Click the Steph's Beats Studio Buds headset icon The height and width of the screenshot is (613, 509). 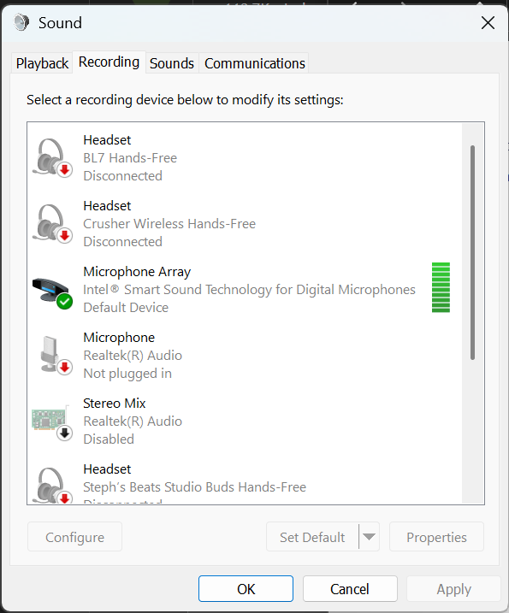pos(52,485)
